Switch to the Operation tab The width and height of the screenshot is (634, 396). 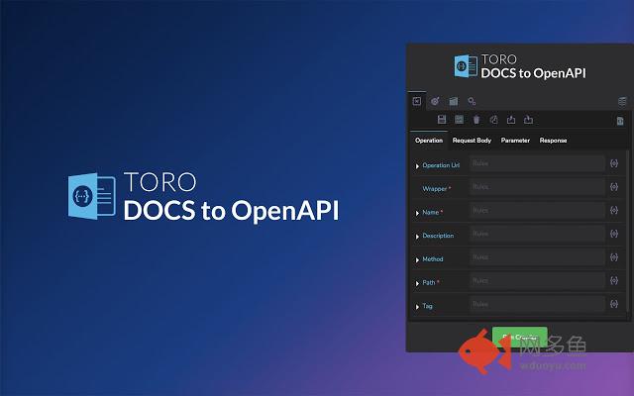(x=429, y=141)
